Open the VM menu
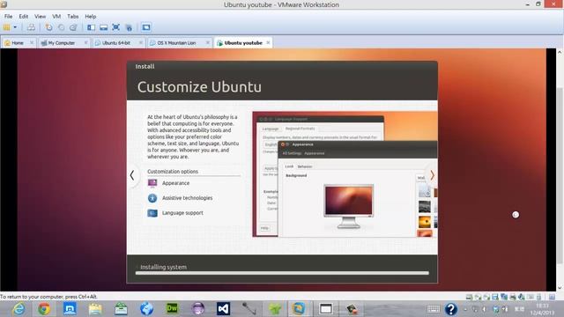 56,17
